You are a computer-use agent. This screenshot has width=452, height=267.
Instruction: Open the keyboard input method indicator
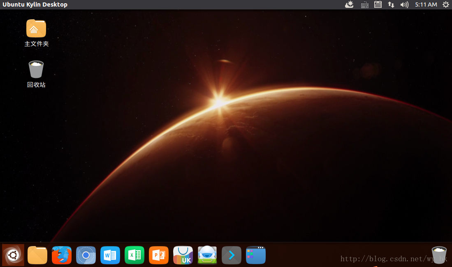click(x=365, y=5)
